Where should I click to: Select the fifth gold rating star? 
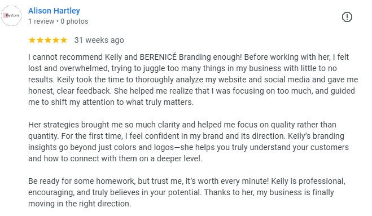coord(64,40)
